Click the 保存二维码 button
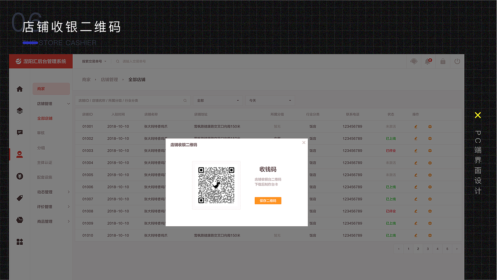This screenshot has width=497, height=280. click(268, 201)
